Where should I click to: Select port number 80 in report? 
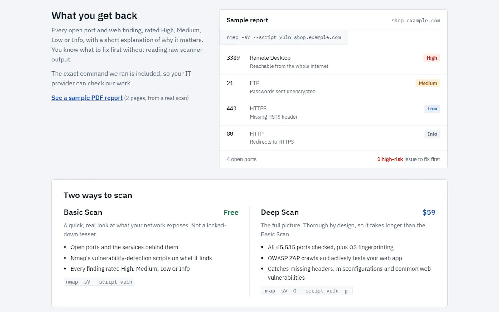pos(230,134)
